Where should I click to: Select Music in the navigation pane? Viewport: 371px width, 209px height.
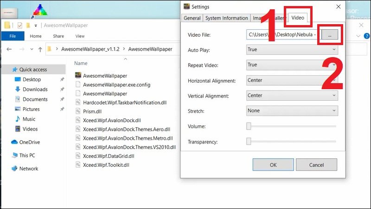tap(29, 119)
